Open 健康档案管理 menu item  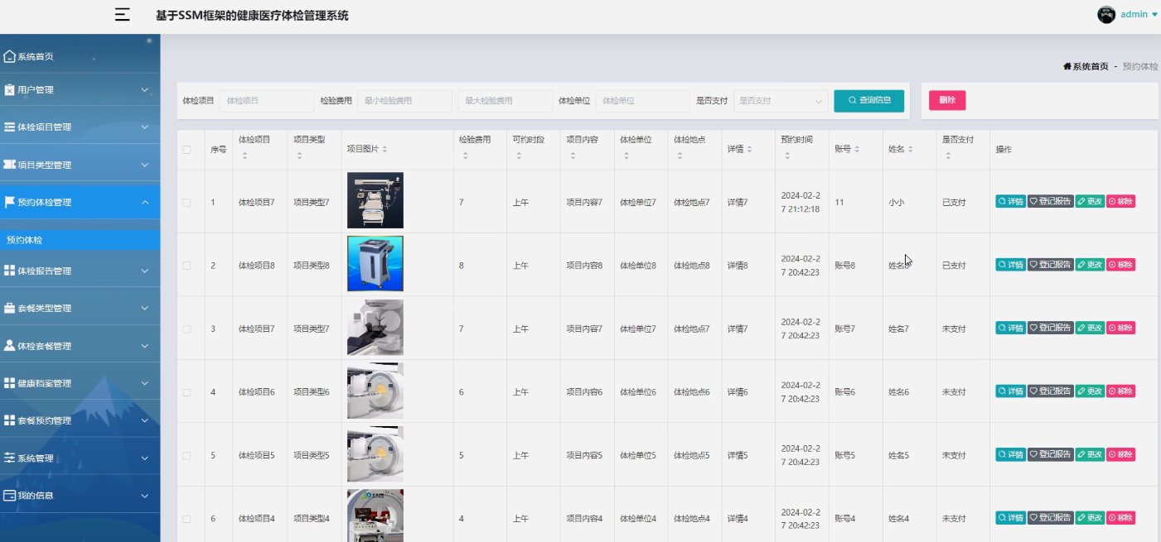coord(80,383)
